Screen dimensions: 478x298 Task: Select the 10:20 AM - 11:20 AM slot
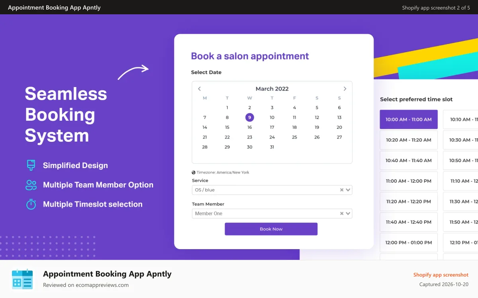(x=409, y=140)
